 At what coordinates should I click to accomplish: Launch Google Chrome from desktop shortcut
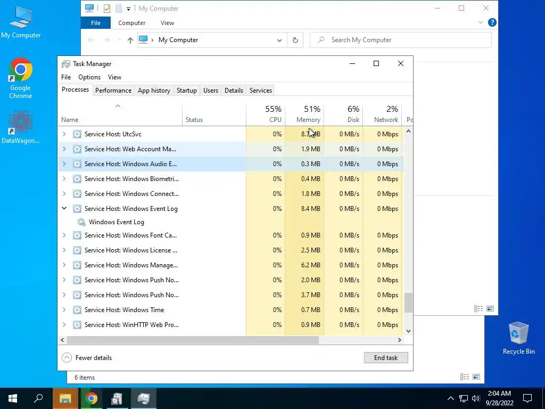point(21,78)
